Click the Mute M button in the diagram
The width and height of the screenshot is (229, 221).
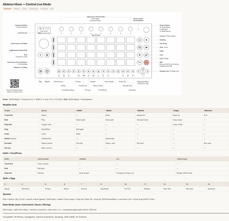146,47
